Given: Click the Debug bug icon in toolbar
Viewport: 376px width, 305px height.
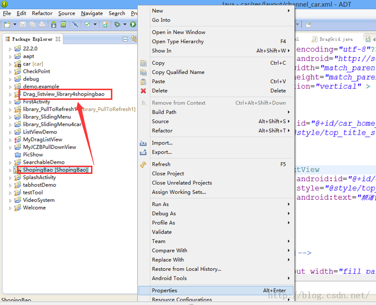Looking at the screenshot, I should tap(117, 24).
